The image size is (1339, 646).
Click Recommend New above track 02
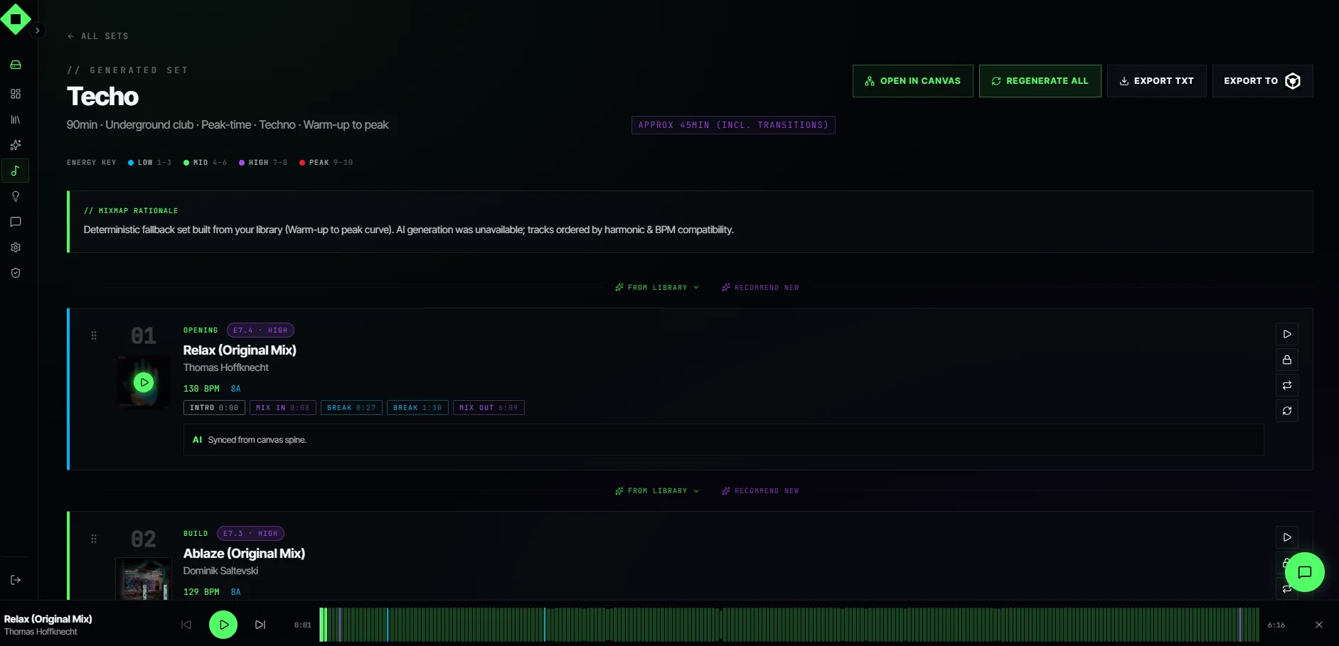(760, 491)
